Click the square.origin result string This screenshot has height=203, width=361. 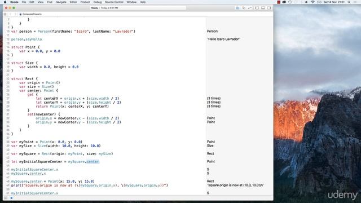tap(235, 185)
